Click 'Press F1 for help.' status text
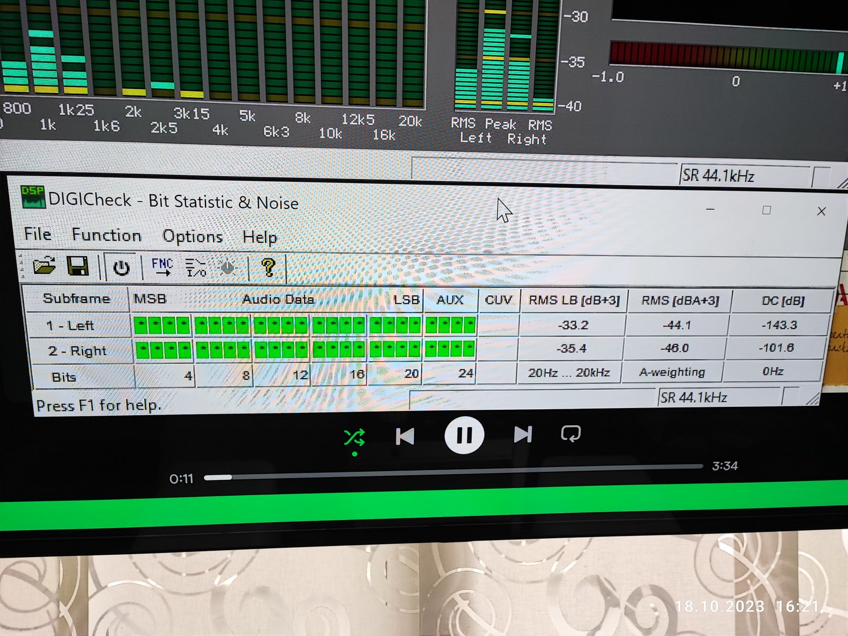Image resolution: width=848 pixels, height=636 pixels. (x=98, y=406)
